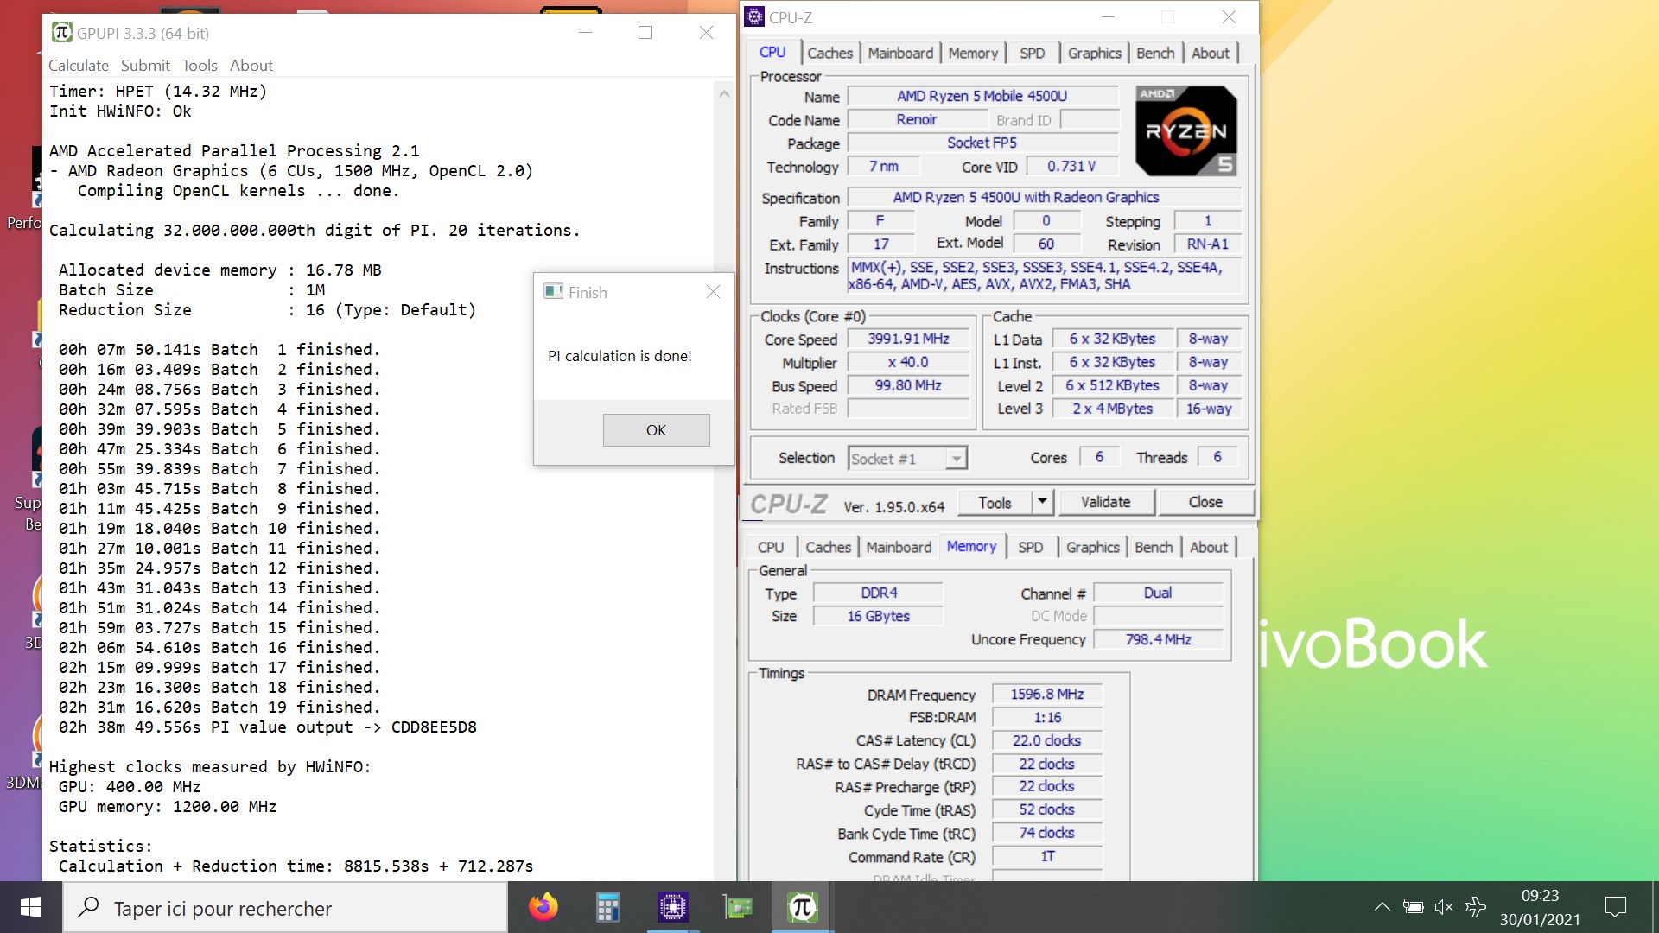Click the processor name field AMD Ryzen 5 Mobile 4500U
This screenshot has height=933, width=1659.
[982, 97]
